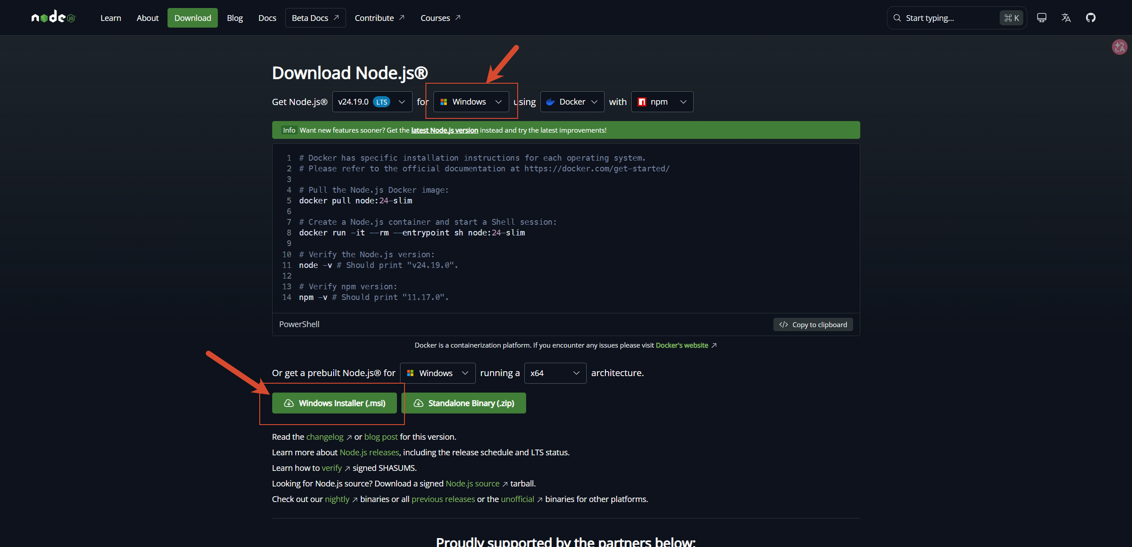Viewport: 1132px width, 547px height.
Task: Click the npm logo icon
Action: click(642, 102)
